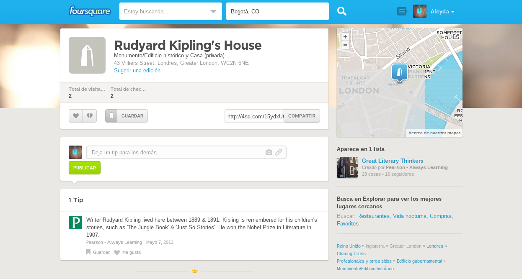Click the 'Estoy buscando...' search field
Screen dimensions: 522x279
click(x=171, y=11)
